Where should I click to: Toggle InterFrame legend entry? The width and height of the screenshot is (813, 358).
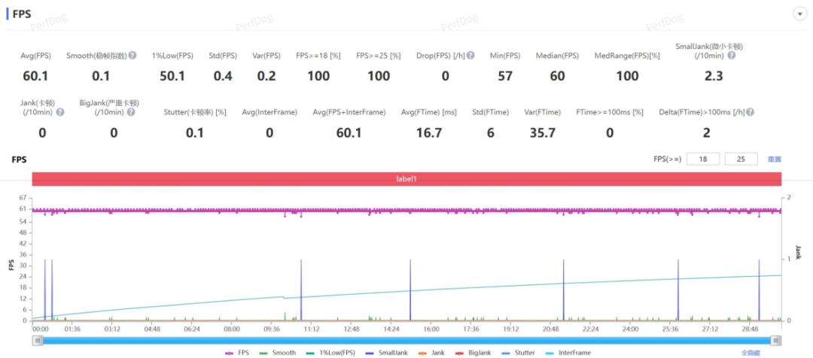[568, 353]
